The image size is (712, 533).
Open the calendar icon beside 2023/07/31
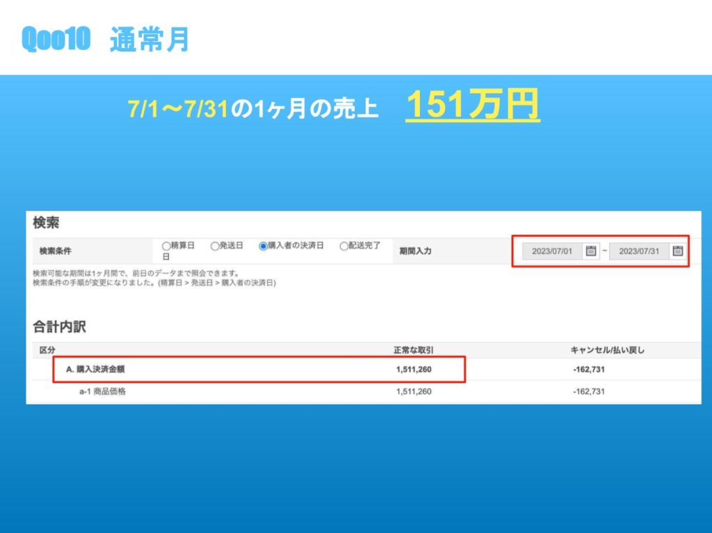click(x=677, y=252)
